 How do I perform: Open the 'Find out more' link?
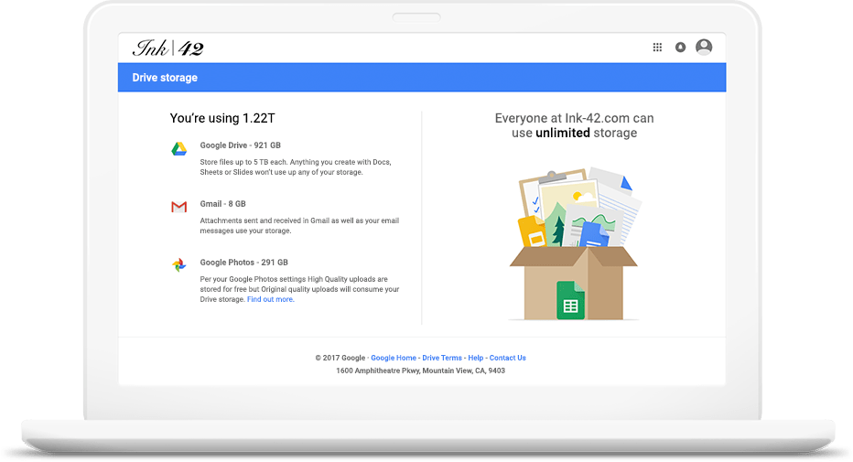coord(271,299)
